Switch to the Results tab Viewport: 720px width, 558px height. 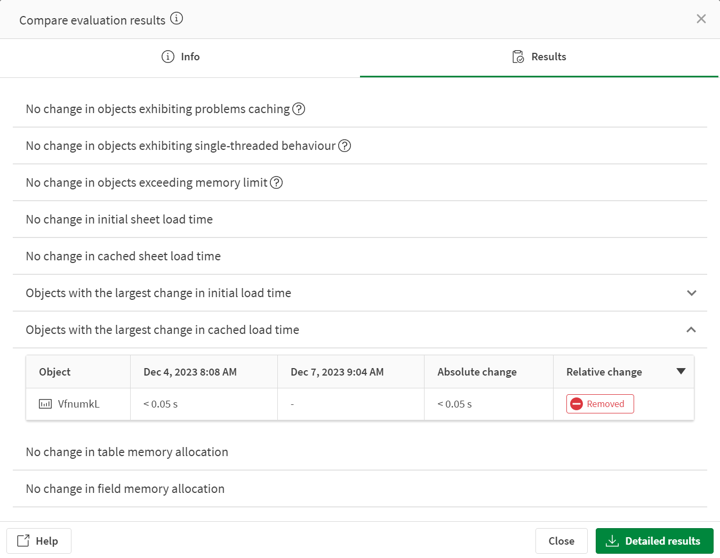tap(539, 57)
